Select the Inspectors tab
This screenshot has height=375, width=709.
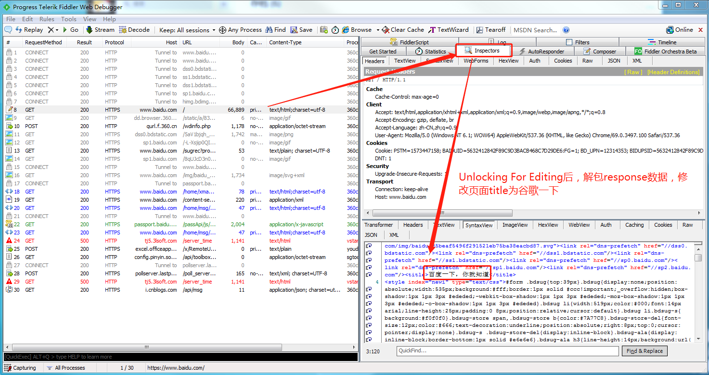(483, 51)
